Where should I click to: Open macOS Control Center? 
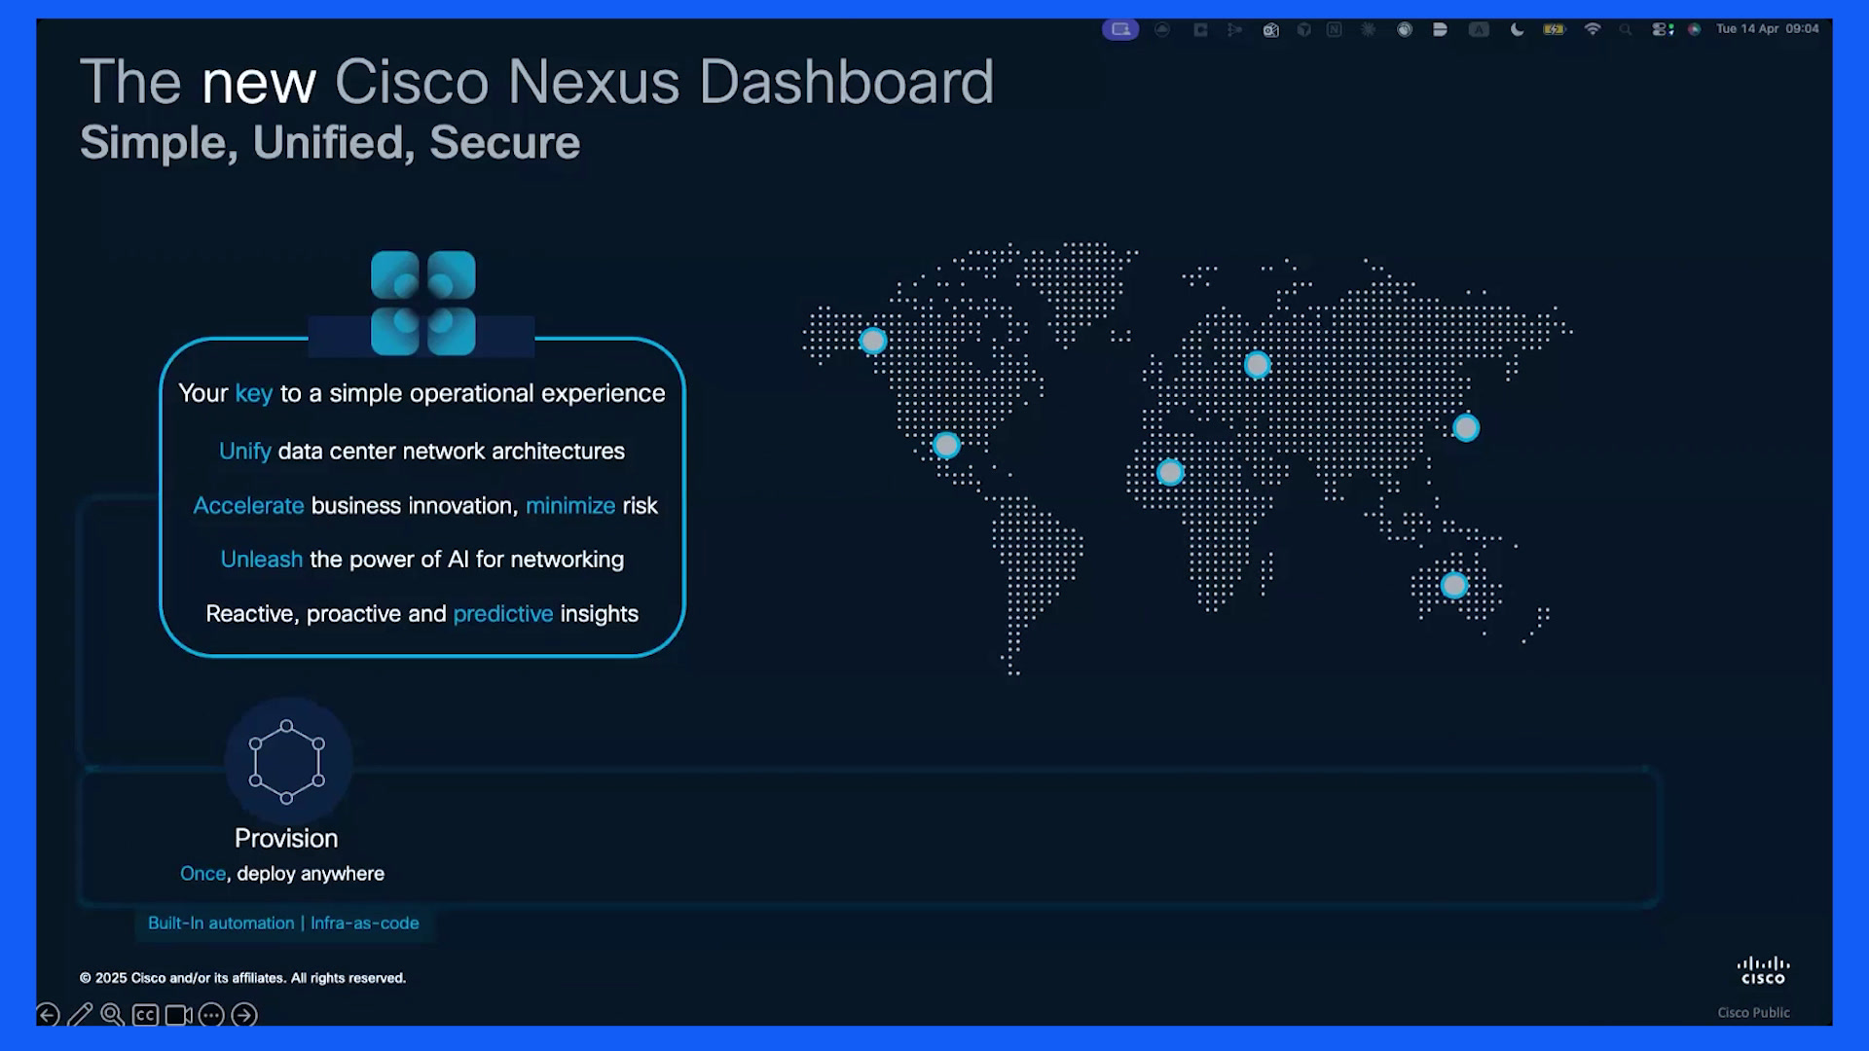pyautogui.click(x=1663, y=29)
